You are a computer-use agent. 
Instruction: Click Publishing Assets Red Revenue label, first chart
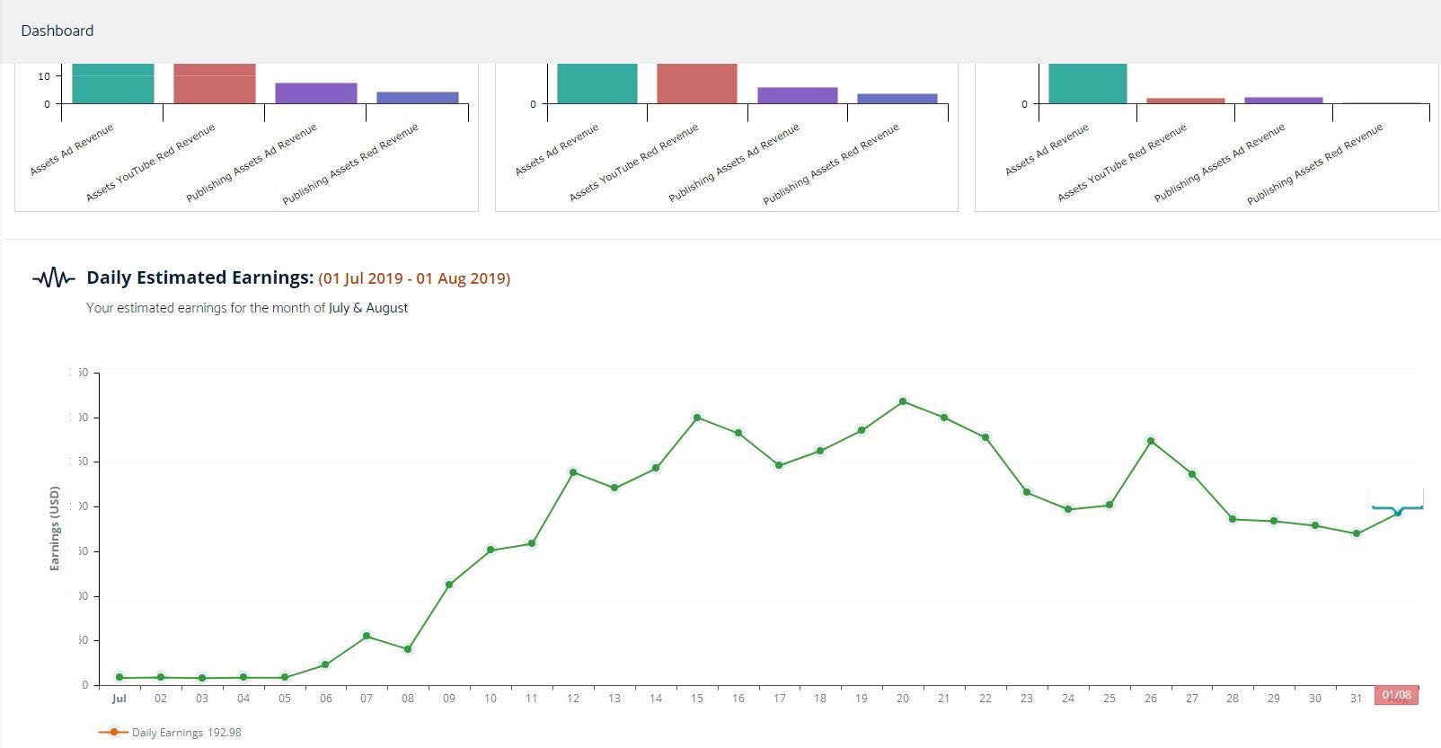tap(350, 164)
